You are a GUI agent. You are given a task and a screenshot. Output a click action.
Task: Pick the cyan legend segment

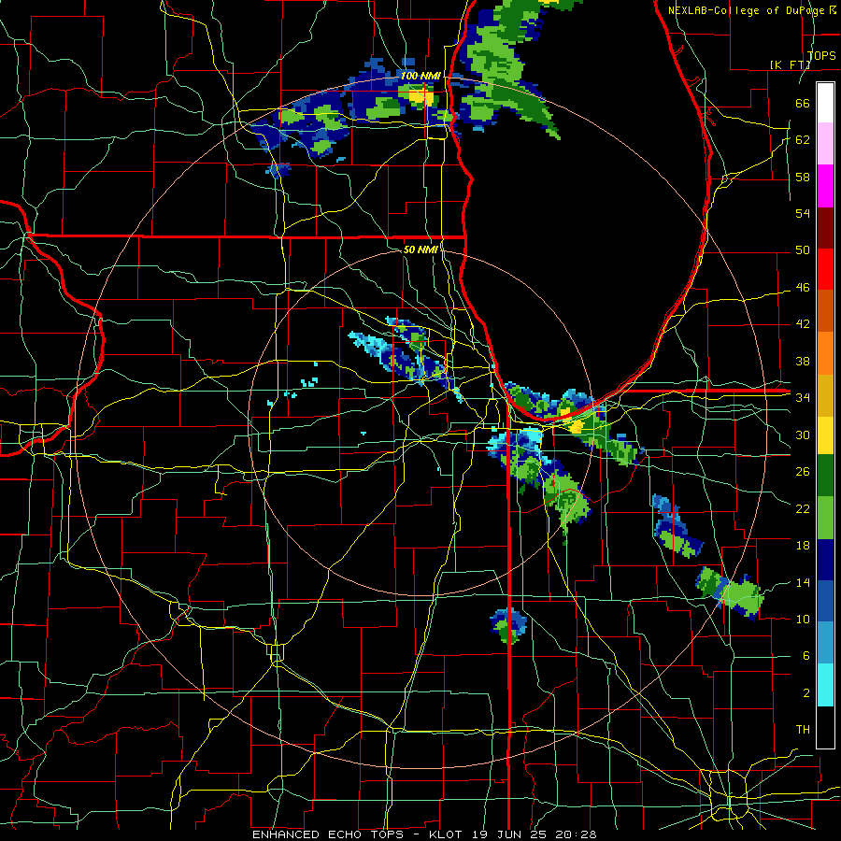pyautogui.click(x=825, y=685)
